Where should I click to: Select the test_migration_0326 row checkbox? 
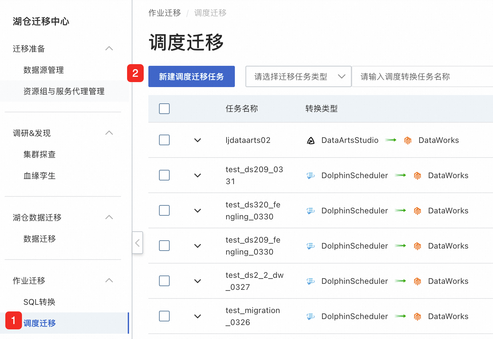coord(164,316)
